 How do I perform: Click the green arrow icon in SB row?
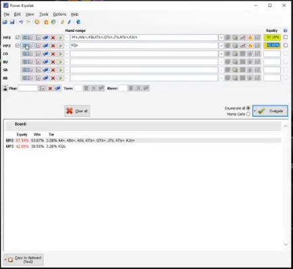(x=60, y=70)
